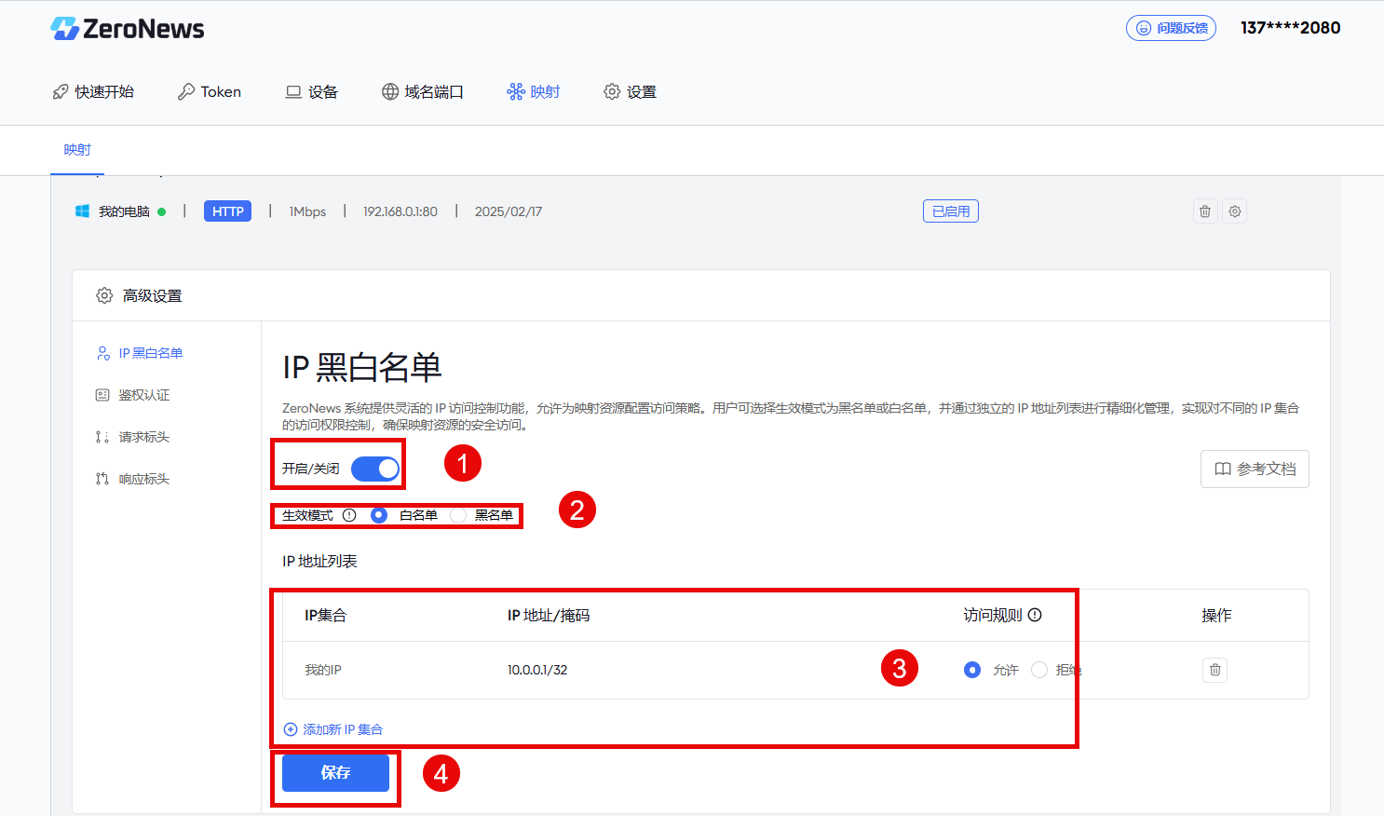1384x816 pixels.
Task: Click info icon next to 生效模式
Action: (349, 515)
